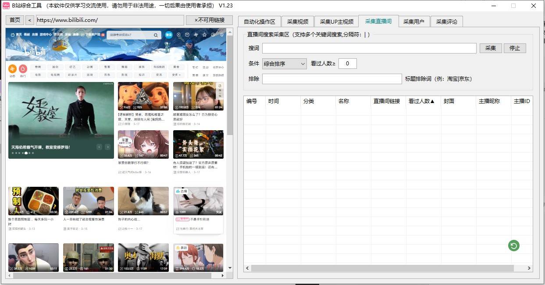Expand the 更多 category menu
The height and width of the screenshot is (285, 545).
[176, 75]
